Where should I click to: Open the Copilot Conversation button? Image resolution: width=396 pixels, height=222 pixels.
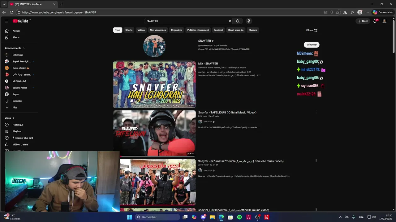tap(383, 12)
